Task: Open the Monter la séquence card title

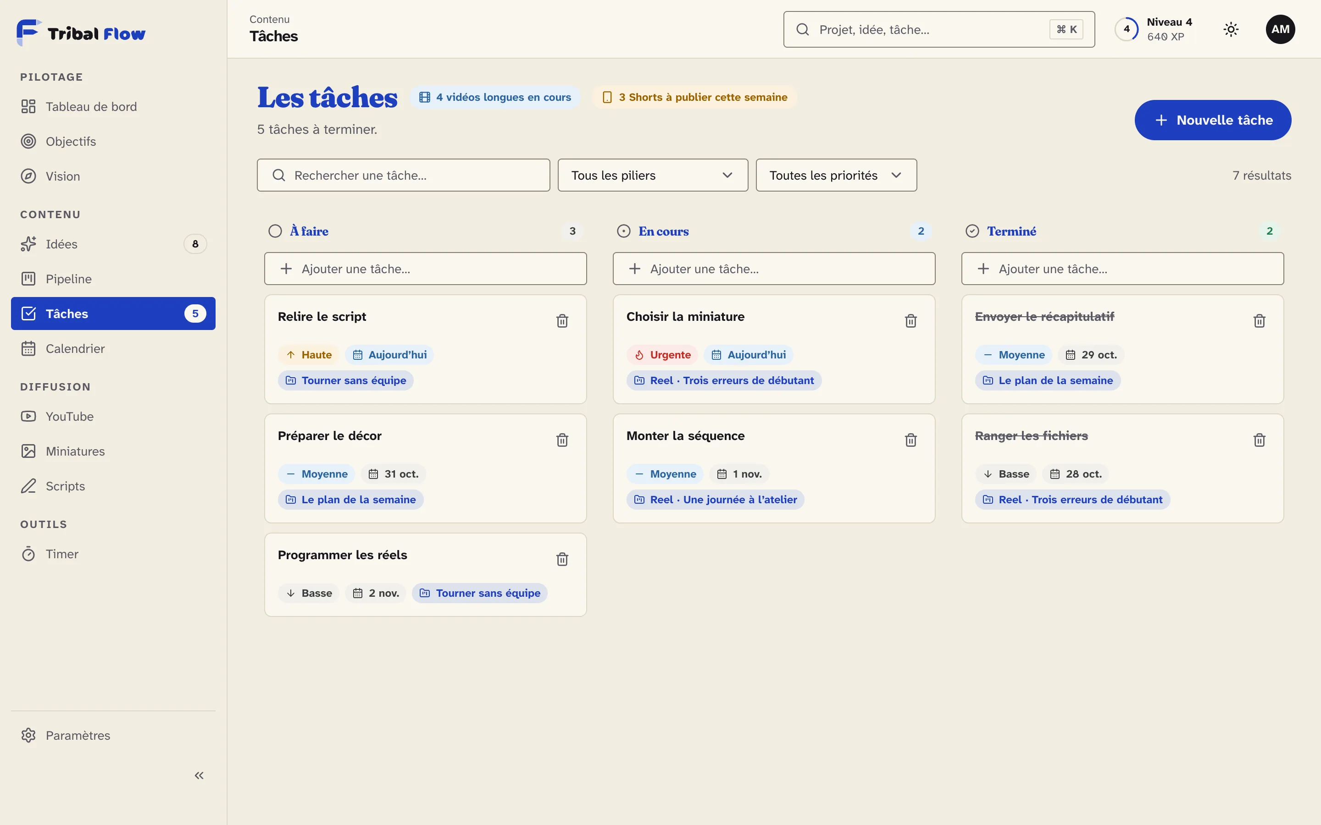Action: click(685, 436)
